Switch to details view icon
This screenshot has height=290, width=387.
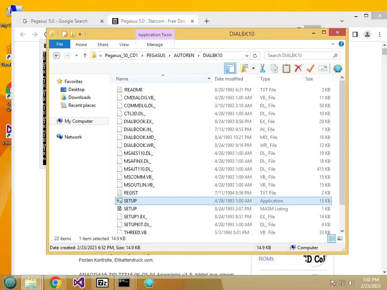click(x=331, y=238)
